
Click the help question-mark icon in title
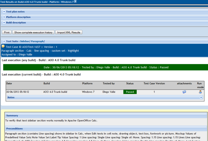tap(75, 2)
